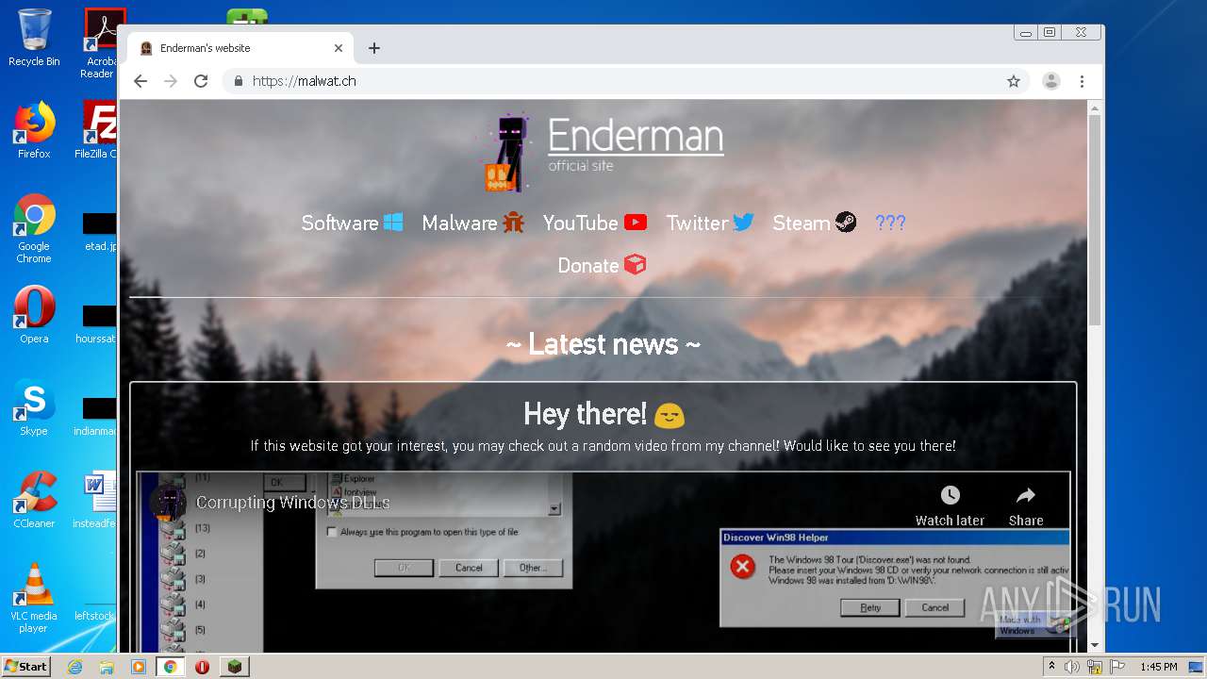
Task: Click the volume speaker tray icon
Action: 1072,667
